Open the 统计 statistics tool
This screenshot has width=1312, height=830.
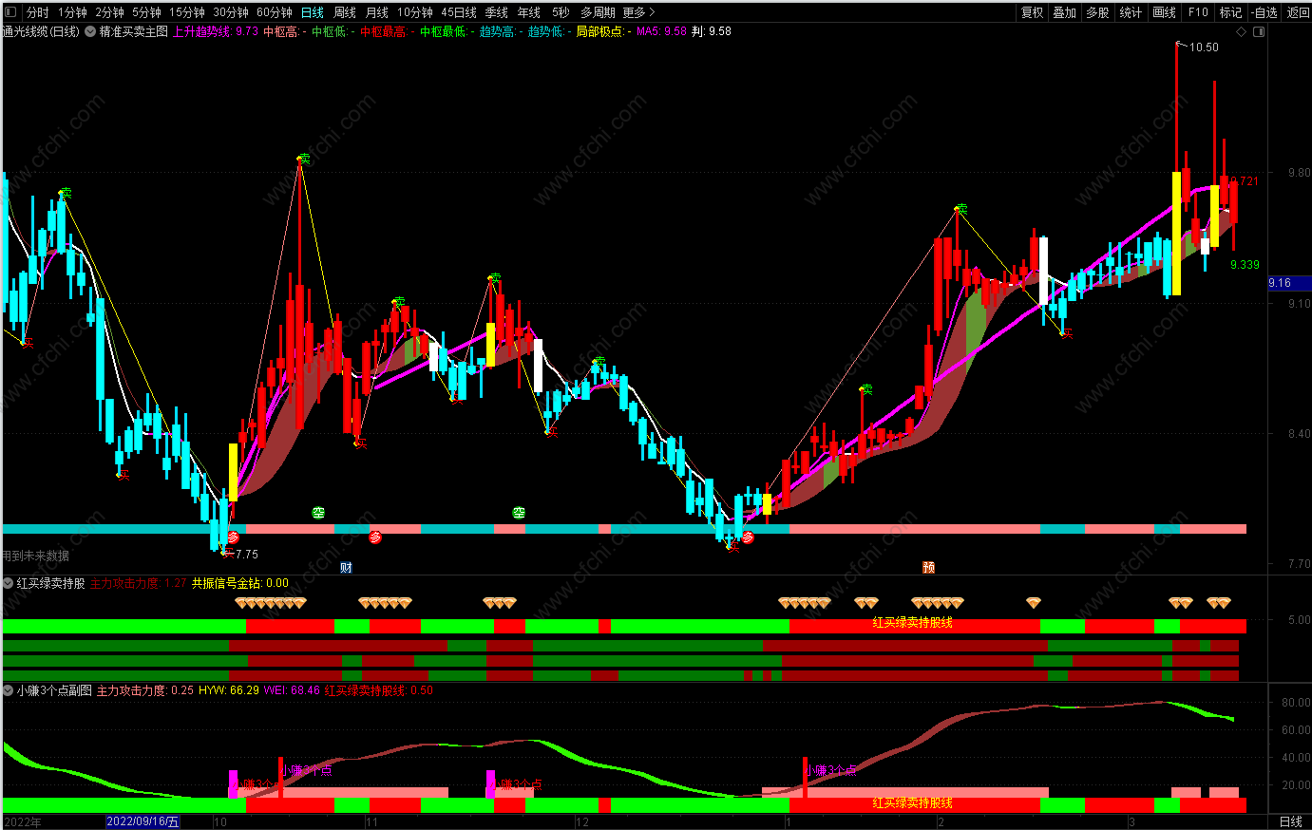point(1131,12)
